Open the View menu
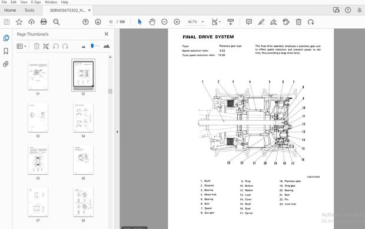The width and height of the screenshot is (365, 229). [x=24, y=2]
